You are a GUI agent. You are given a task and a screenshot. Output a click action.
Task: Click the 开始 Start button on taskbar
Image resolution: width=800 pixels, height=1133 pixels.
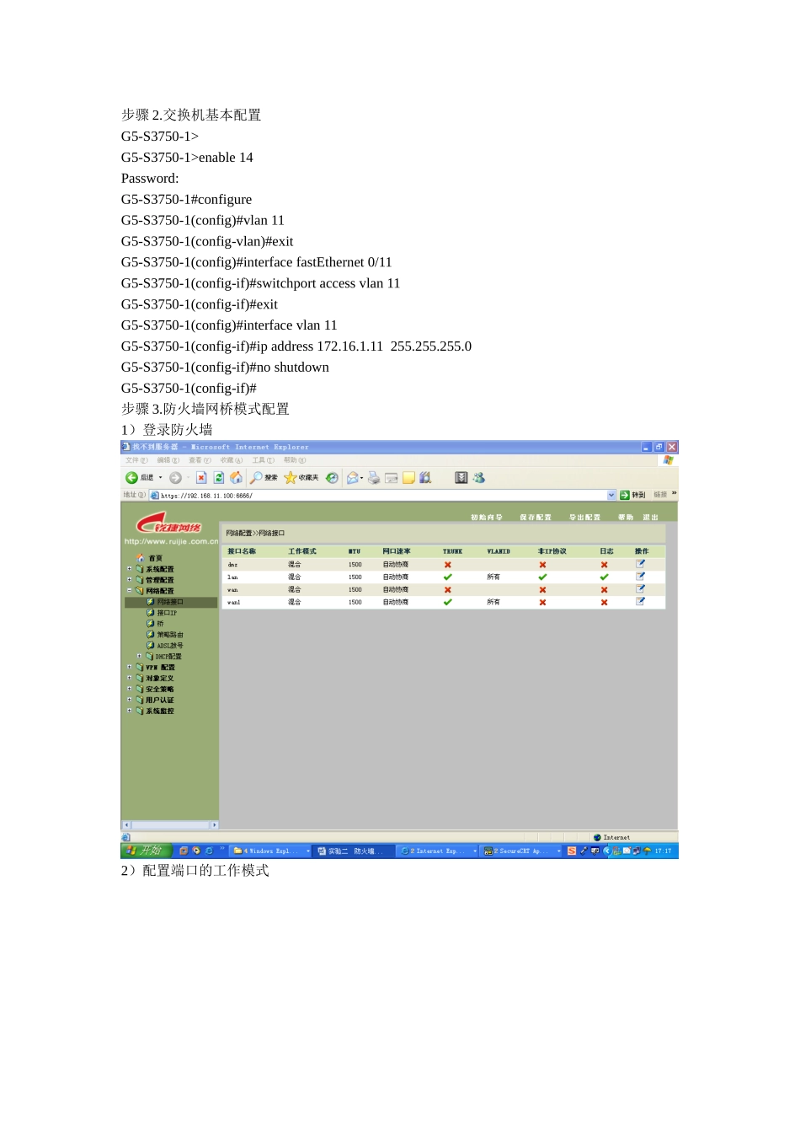click(147, 851)
